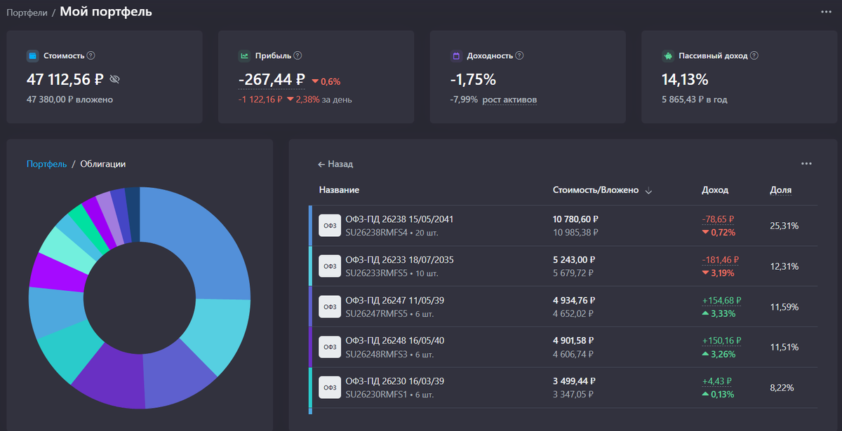Hide portfolio value with crossed-eye icon
The width and height of the screenshot is (842, 431).
coord(115,79)
